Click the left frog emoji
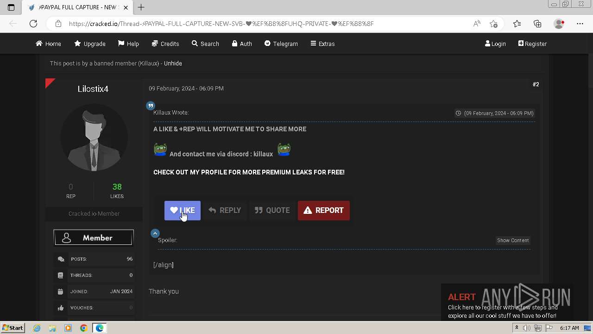The image size is (593, 334). (x=160, y=149)
